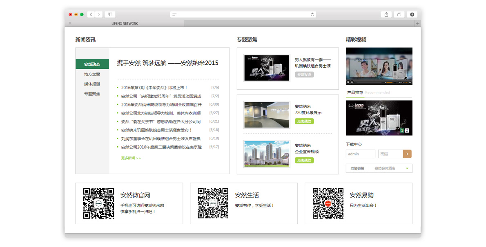This screenshot has width=486, height=247.
Task: Pause the video in 精彩视频 player
Action: pos(348,82)
